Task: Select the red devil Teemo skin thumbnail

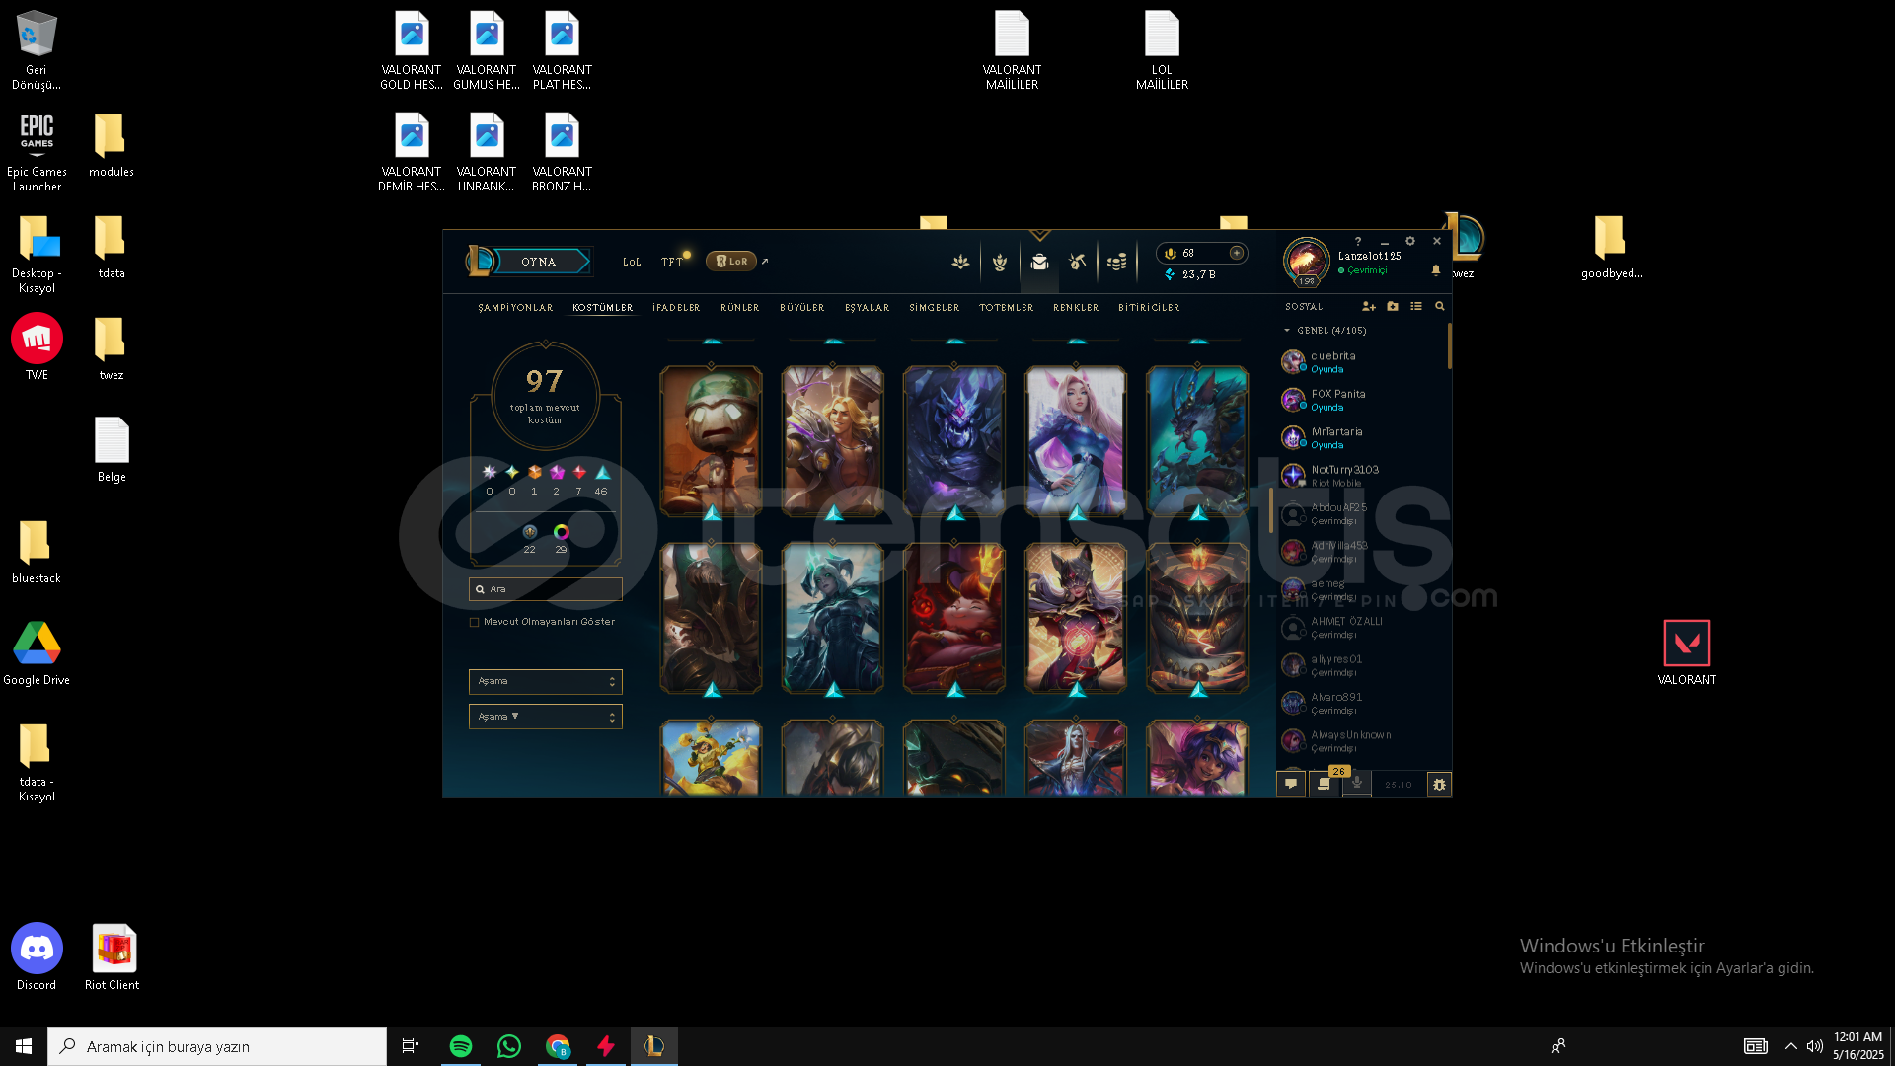Action: point(954,618)
